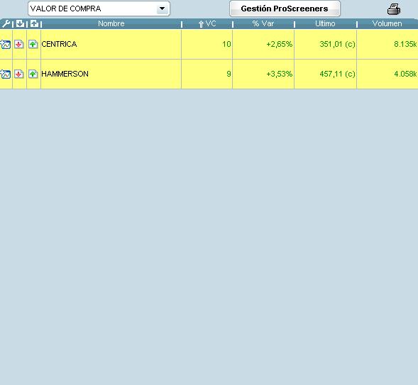The height and width of the screenshot is (385, 418).
Task: Click the upload-arrow icon in table header
Action: pos(34,23)
